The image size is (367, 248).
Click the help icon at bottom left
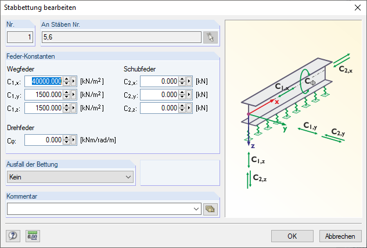(13, 236)
